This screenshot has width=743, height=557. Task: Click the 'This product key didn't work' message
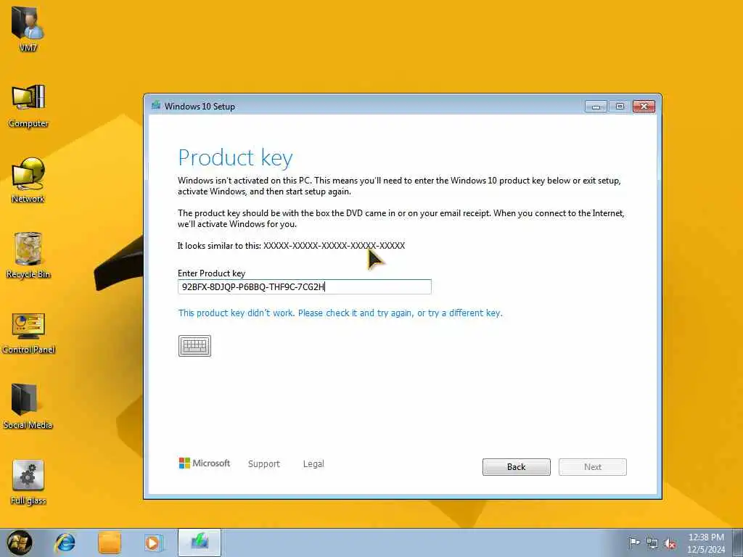[340, 313]
